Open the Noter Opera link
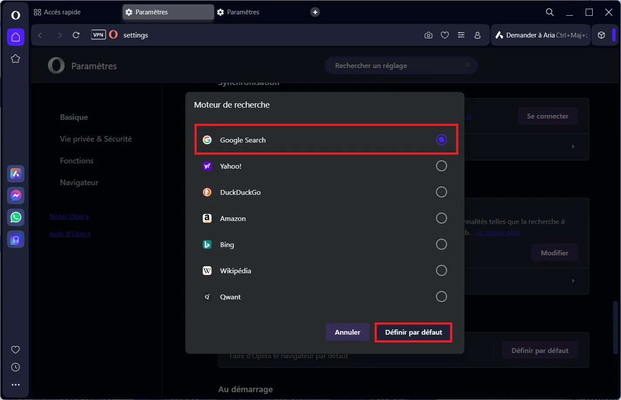621x400 pixels. [69, 217]
